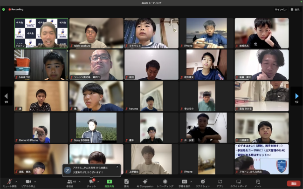This screenshot has width=303, height=189.
Task: Dismiss the waiting-room notification popup
Action: point(117,166)
